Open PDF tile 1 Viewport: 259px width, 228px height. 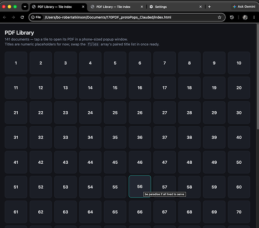[16, 63]
